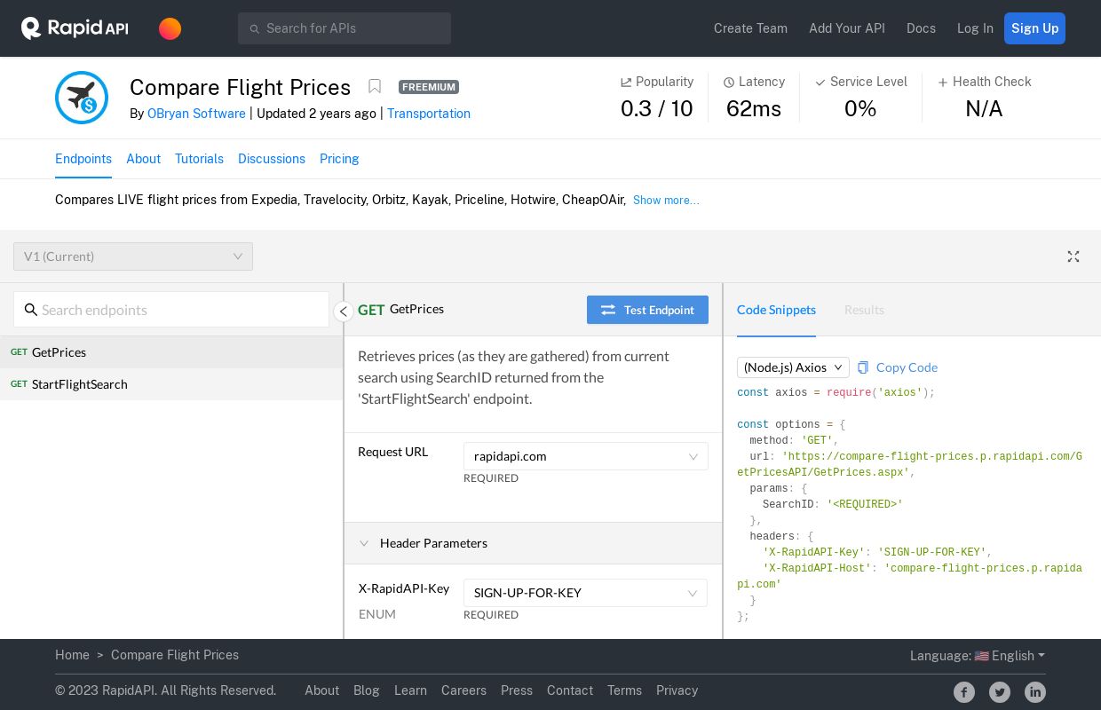Viewport: 1101px width, 710px height.
Task: Open the footer About link
Action: [x=321, y=690]
